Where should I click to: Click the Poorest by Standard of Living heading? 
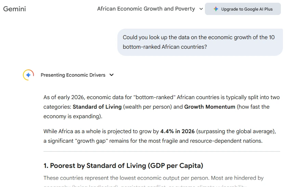(123, 166)
